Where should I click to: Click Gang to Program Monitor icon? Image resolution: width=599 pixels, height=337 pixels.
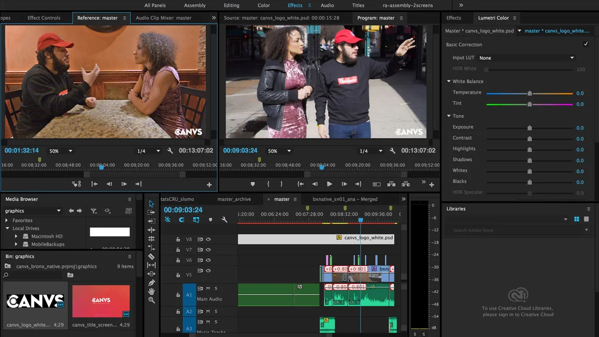coord(76,184)
